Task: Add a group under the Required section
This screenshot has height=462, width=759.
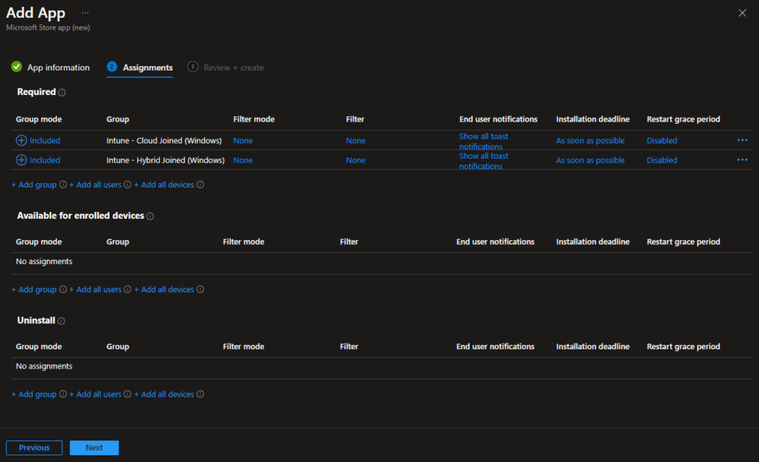Action: pyautogui.click(x=33, y=185)
